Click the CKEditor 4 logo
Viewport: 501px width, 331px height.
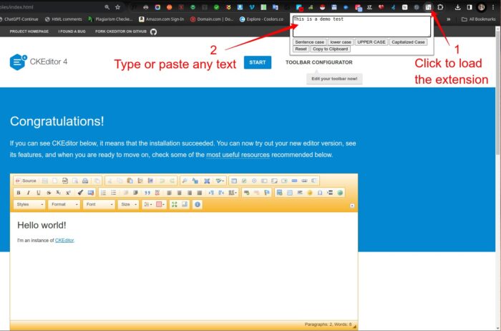pos(39,62)
